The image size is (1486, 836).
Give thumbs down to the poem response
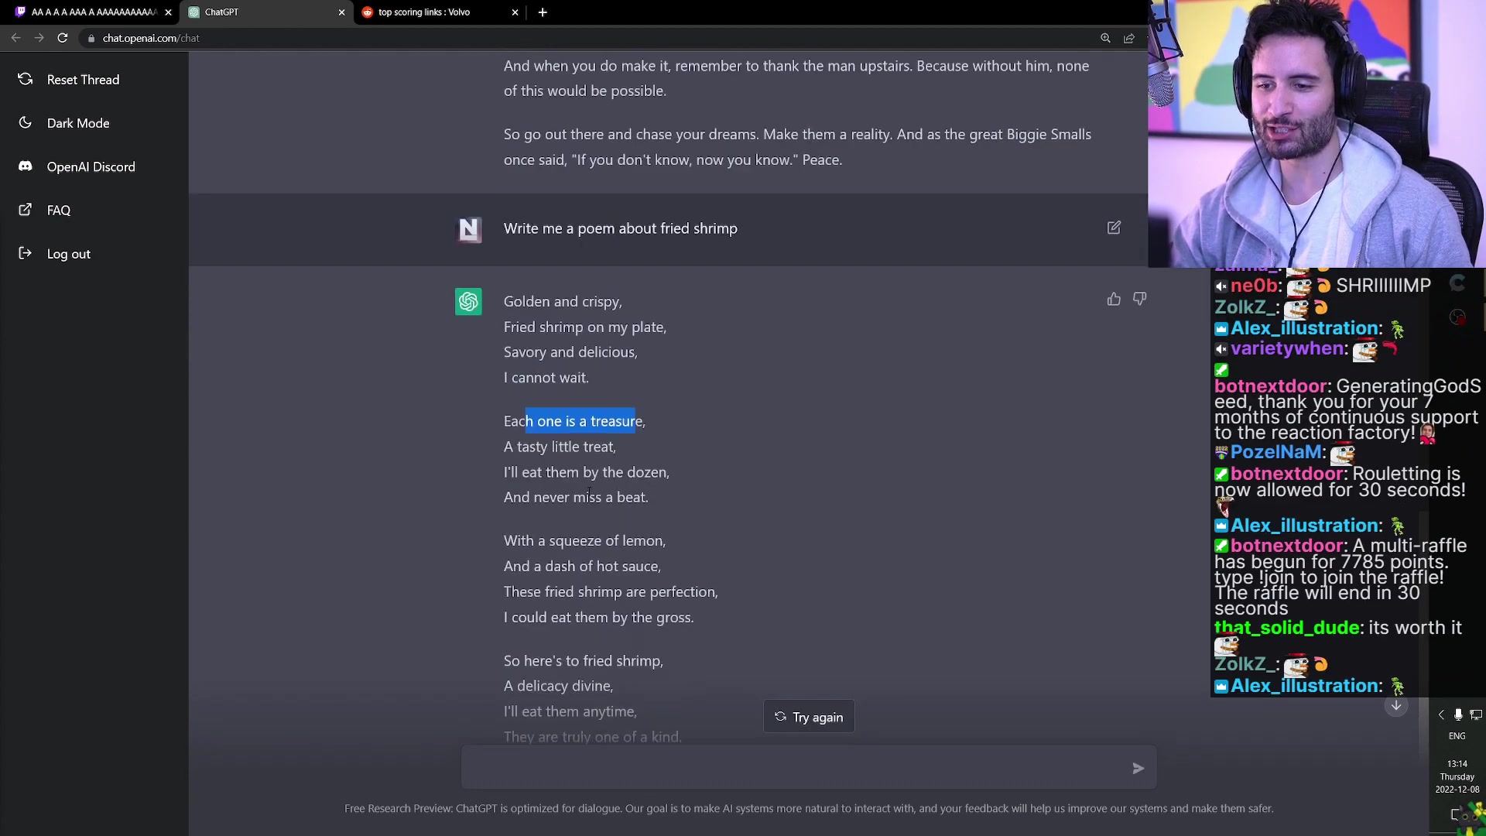1139,299
